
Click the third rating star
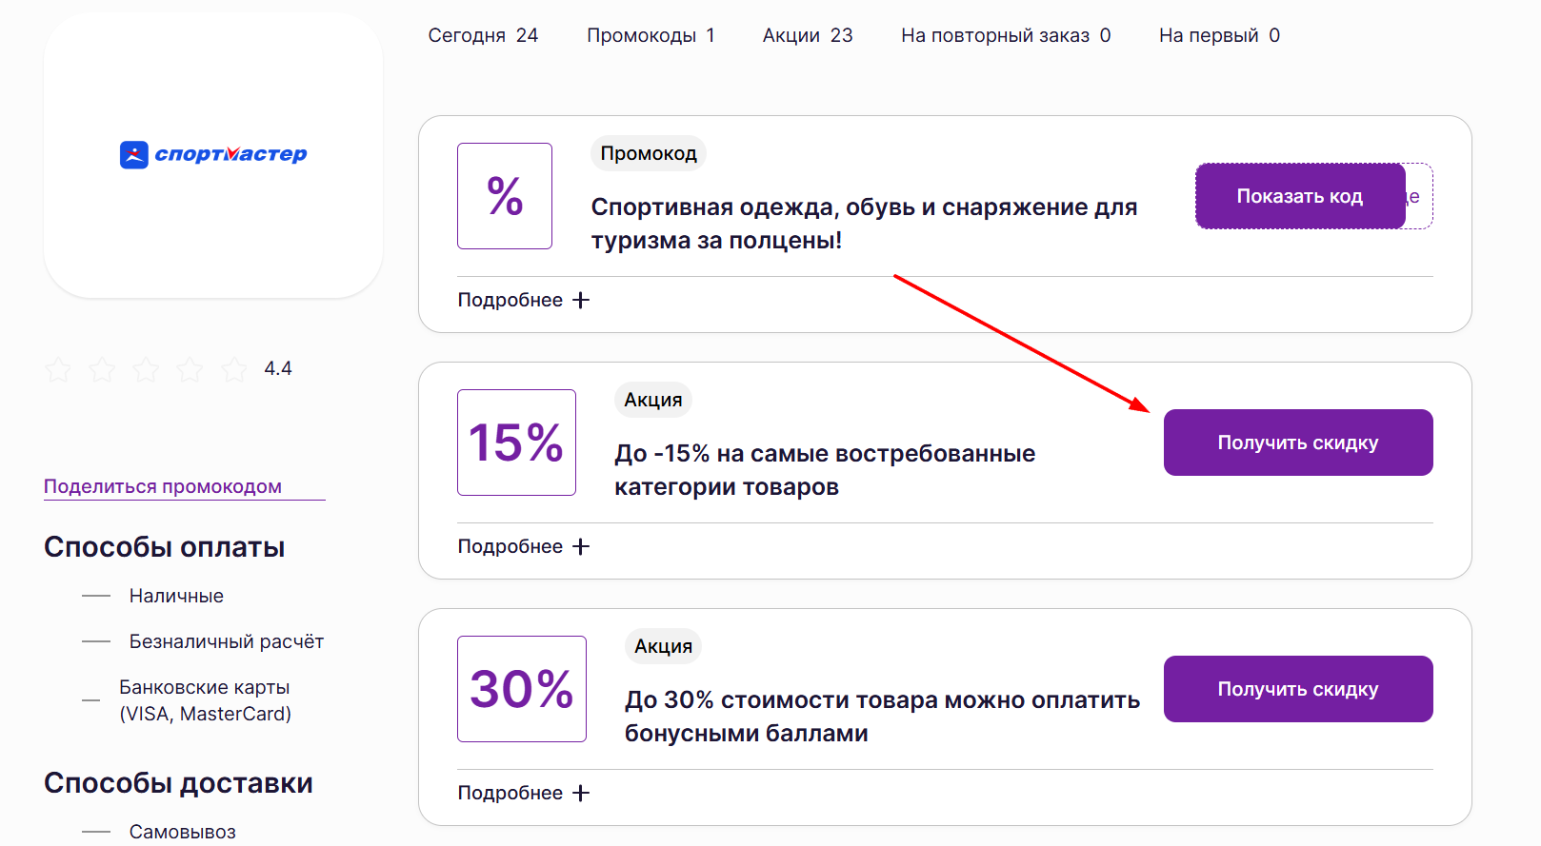[x=147, y=369]
